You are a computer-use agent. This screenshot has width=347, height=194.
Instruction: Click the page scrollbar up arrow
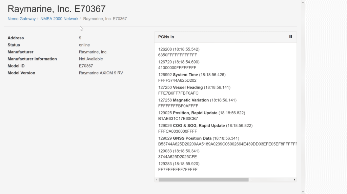303,2
